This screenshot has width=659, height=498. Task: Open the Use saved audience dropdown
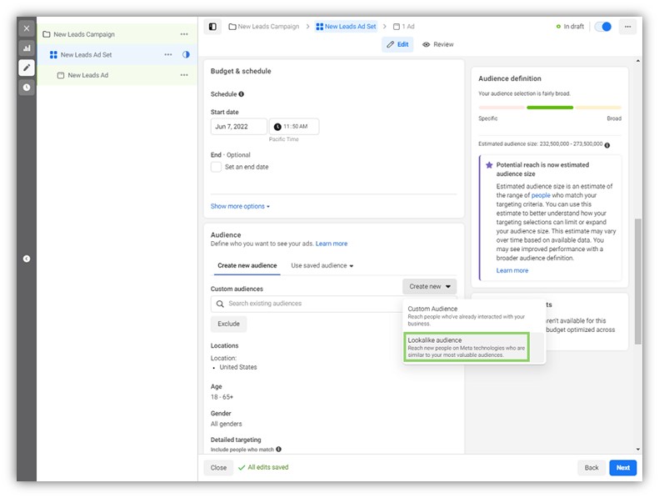pos(322,266)
